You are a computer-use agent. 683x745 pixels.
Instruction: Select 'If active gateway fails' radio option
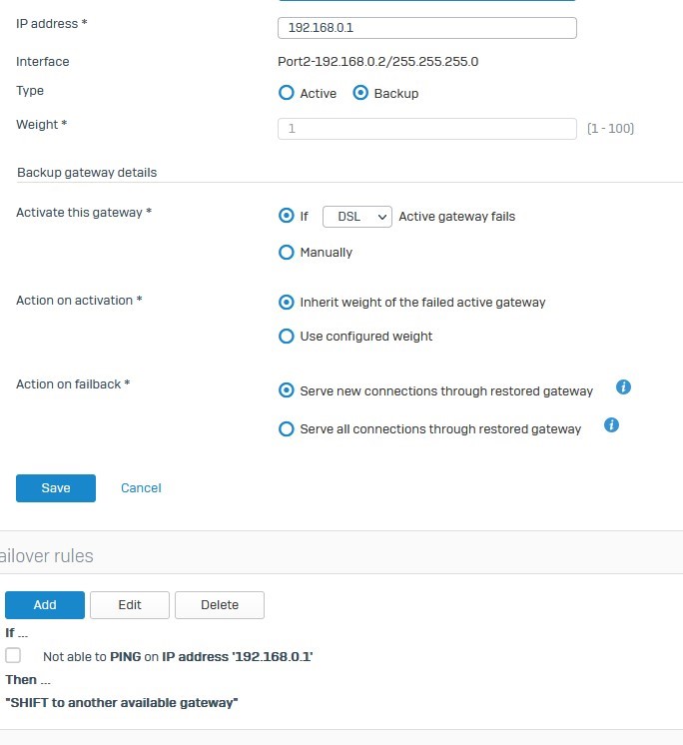[x=286, y=216]
